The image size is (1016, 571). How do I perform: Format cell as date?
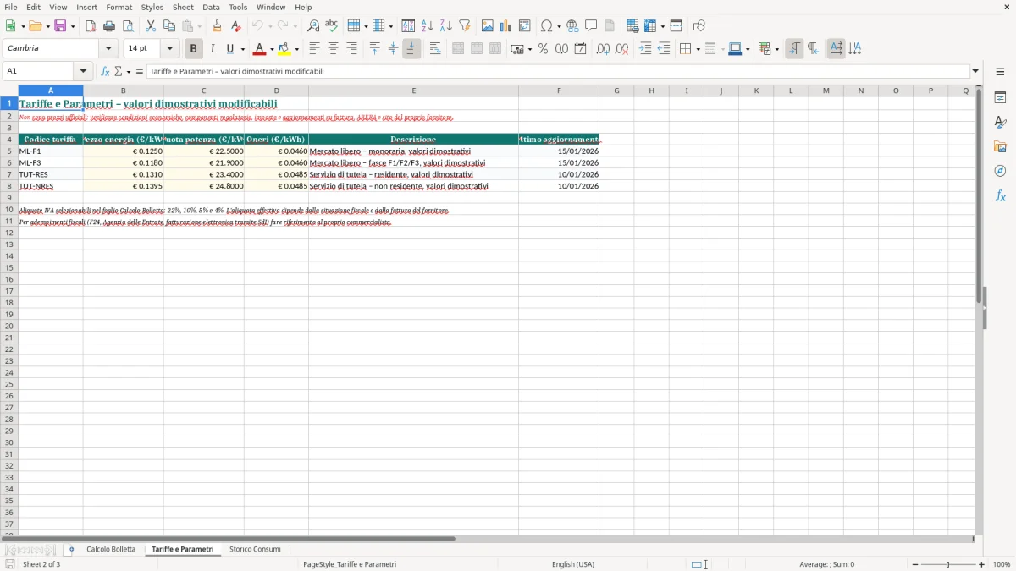click(580, 49)
